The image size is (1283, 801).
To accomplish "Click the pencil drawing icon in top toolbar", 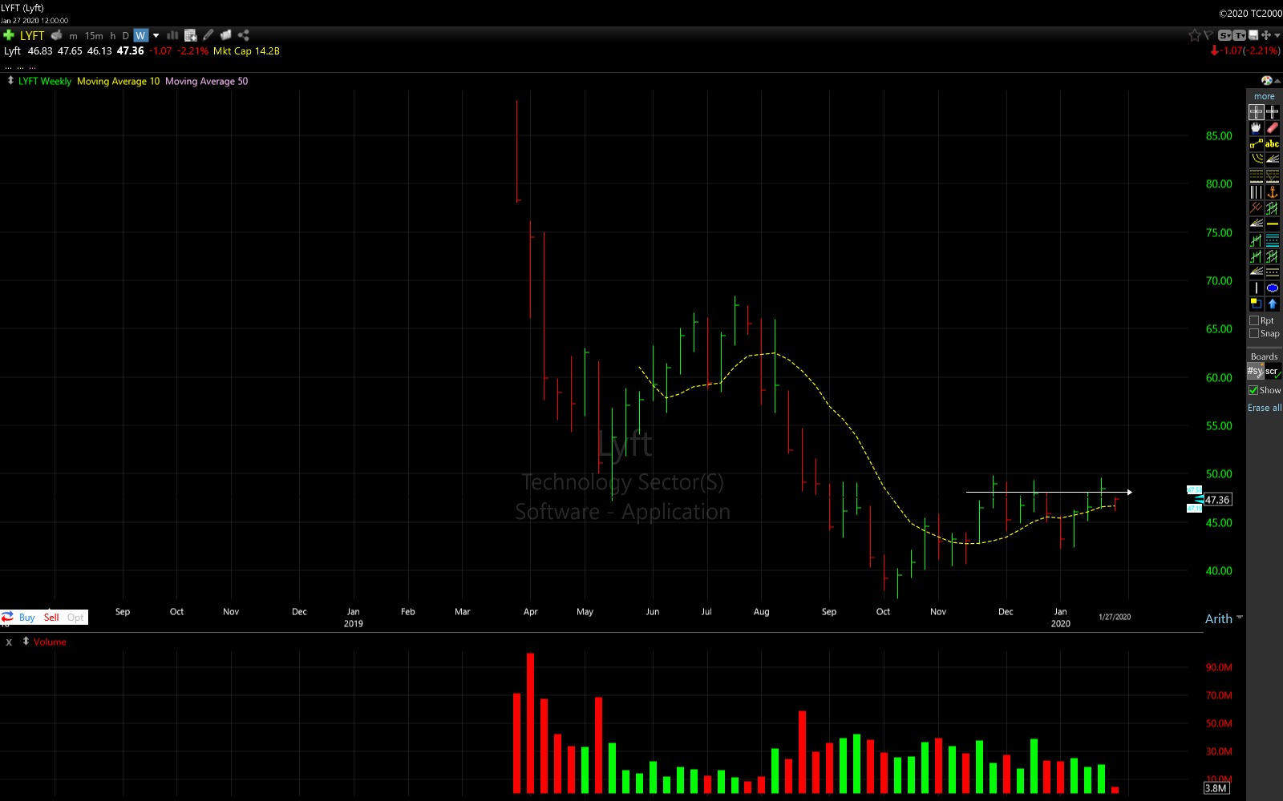I will point(208,35).
